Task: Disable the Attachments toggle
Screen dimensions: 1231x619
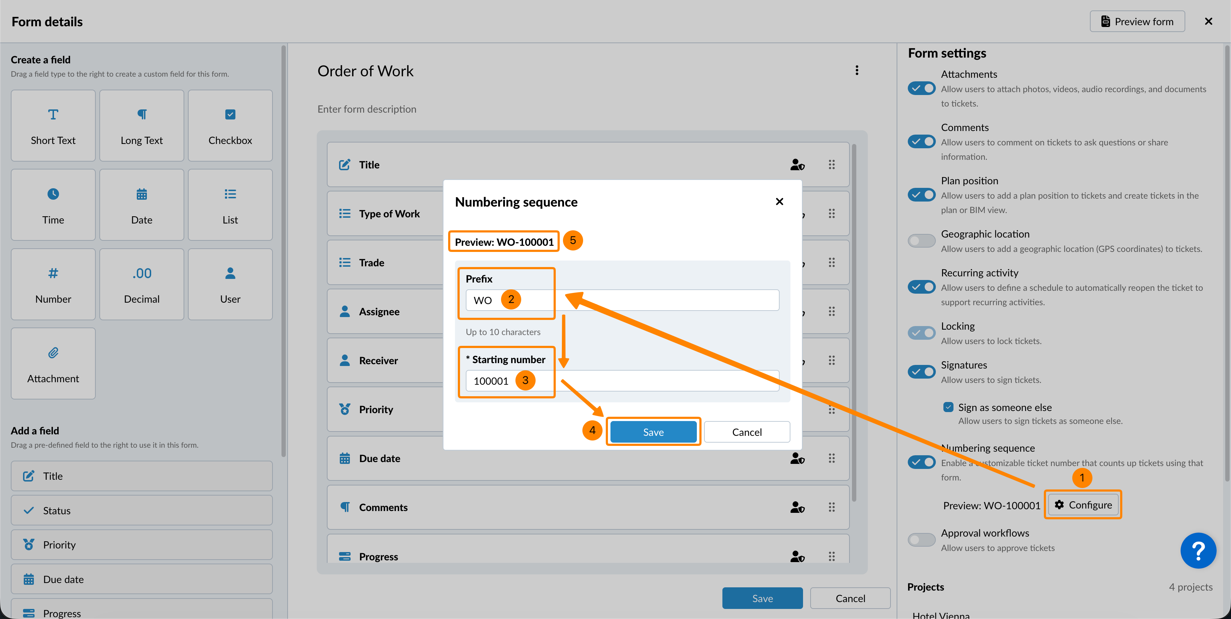Action: tap(921, 89)
